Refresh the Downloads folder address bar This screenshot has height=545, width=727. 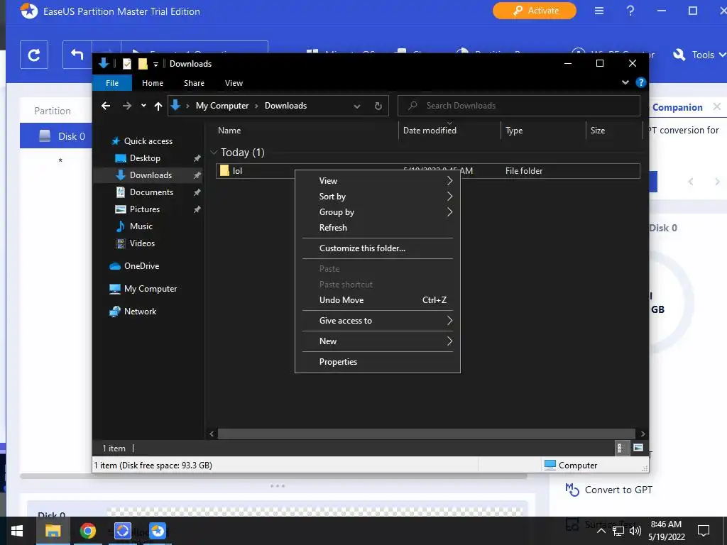tap(378, 106)
